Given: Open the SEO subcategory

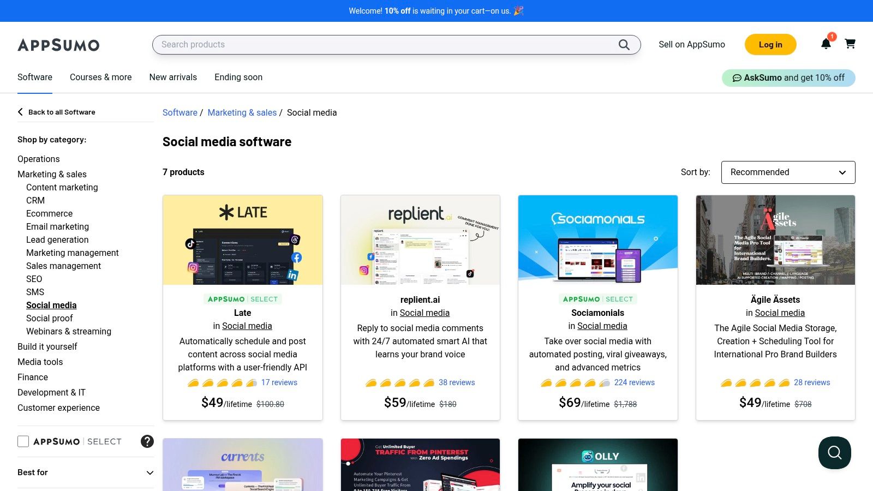Looking at the screenshot, I should 34,279.
